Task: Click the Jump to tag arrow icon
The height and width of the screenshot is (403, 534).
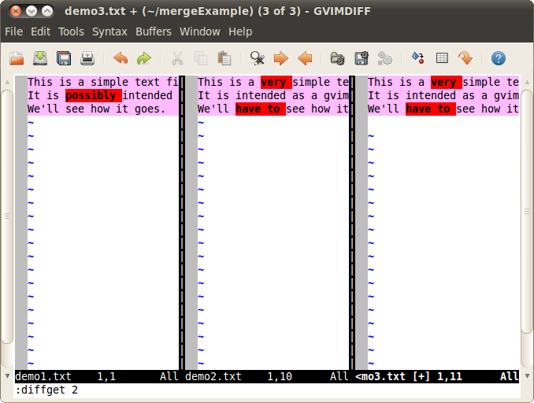Action: [x=465, y=58]
